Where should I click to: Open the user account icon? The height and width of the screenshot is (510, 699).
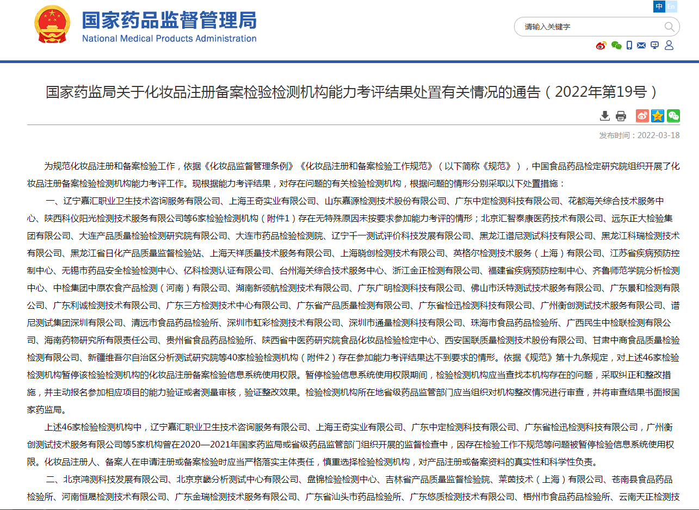[669, 45]
